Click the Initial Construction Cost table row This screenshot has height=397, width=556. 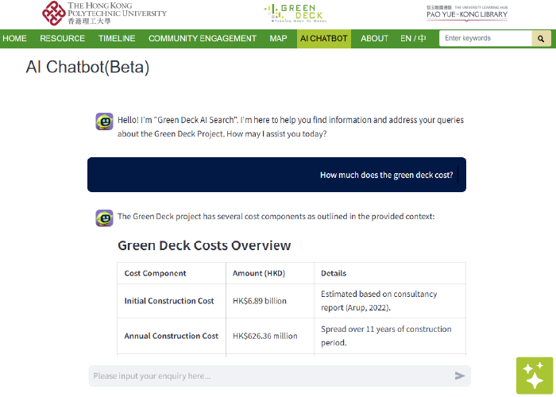pos(292,301)
